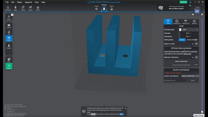208x117 pixels.
Task: Open the 3D Printer settings icon
Action: (x=8, y=8)
